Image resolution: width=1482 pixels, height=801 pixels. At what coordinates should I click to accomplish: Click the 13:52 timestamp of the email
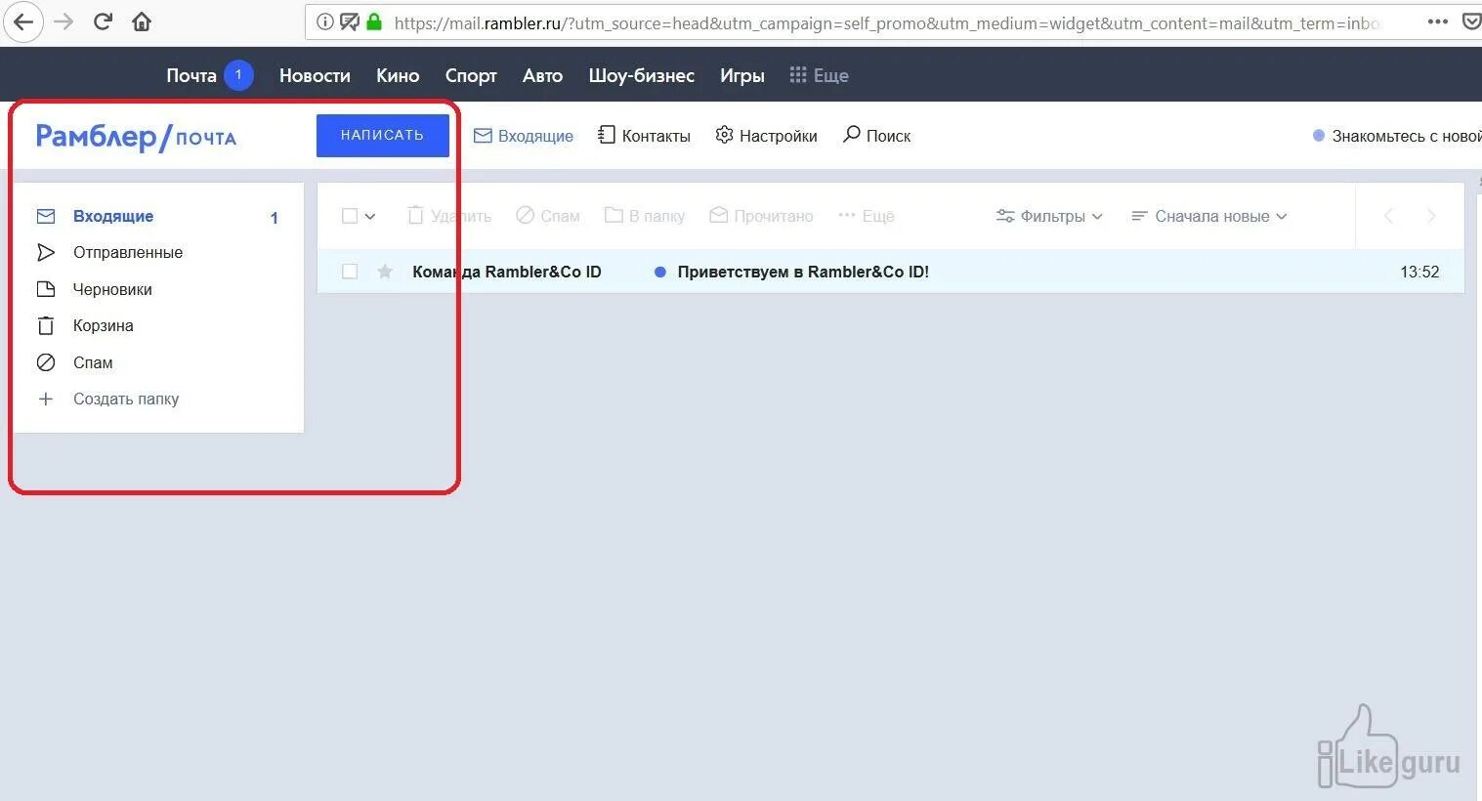click(x=1419, y=272)
